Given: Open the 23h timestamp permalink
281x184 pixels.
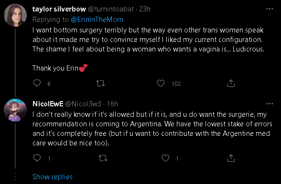Looking at the screenshot, I should [145, 9].
